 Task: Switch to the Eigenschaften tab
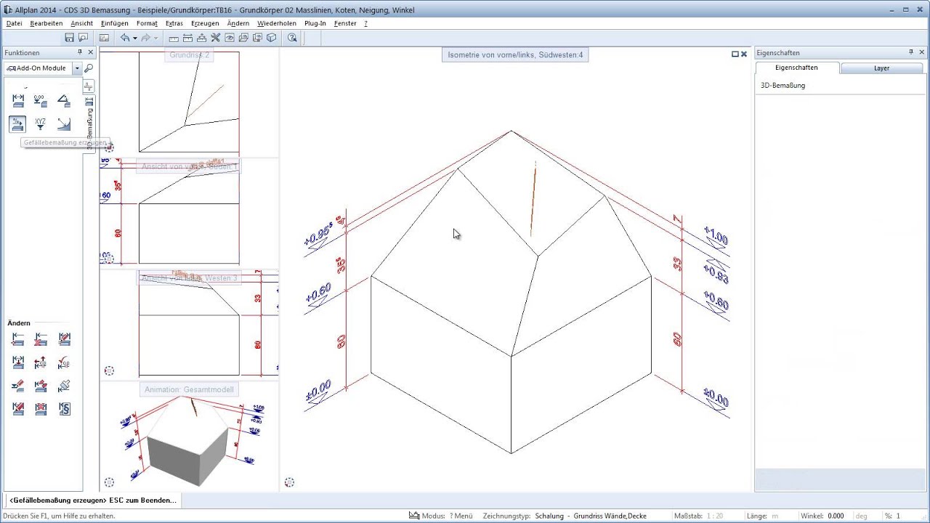pyautogui.click(x=797, y=68)
